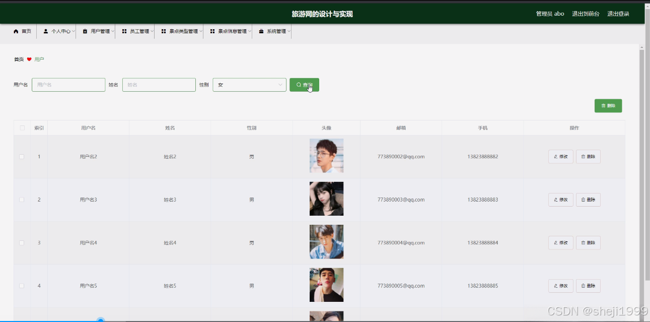The image size is (650, 322).
Task: Click 退出到前台 link in header
Action: (586, 14)
